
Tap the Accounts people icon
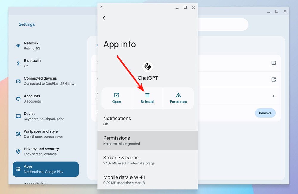18,98
